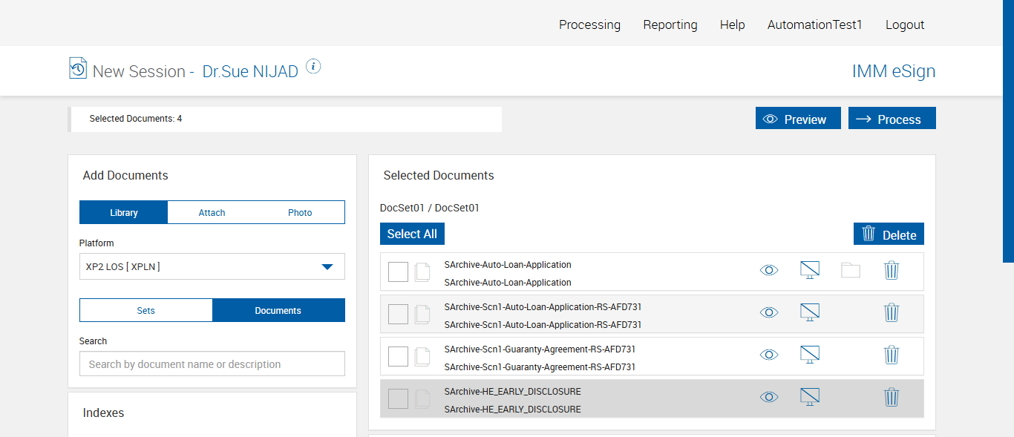
Task: Click the document search input field
Action: click(212, 364)
